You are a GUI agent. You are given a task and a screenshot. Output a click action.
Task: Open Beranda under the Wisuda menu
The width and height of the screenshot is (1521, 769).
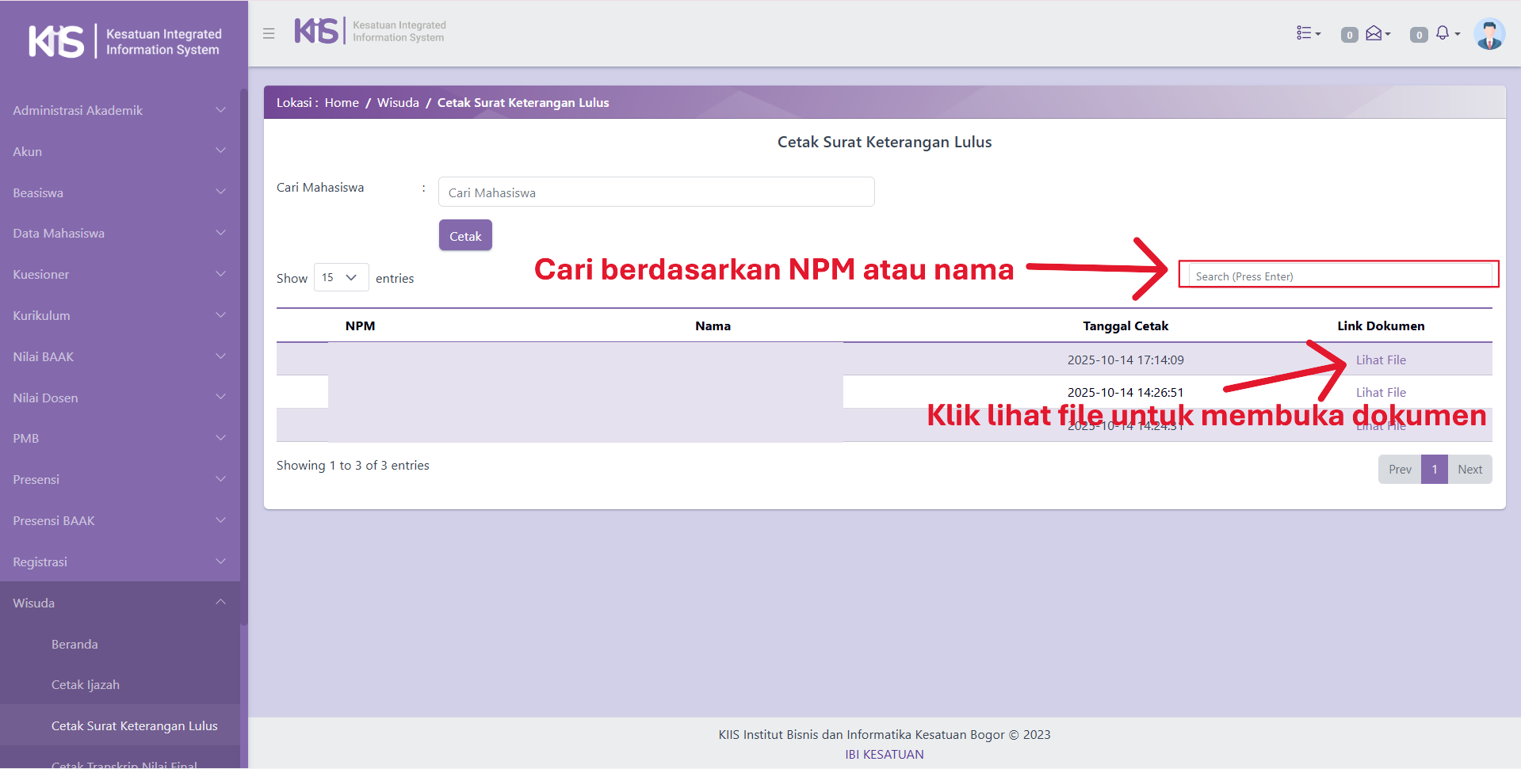75,644
